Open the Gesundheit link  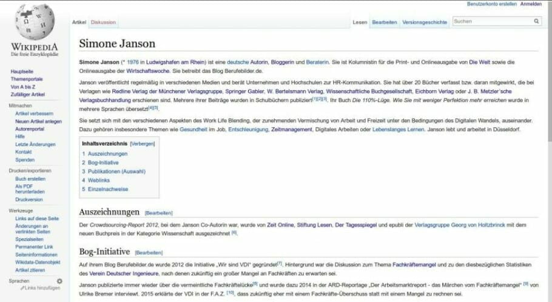[194, 130]
